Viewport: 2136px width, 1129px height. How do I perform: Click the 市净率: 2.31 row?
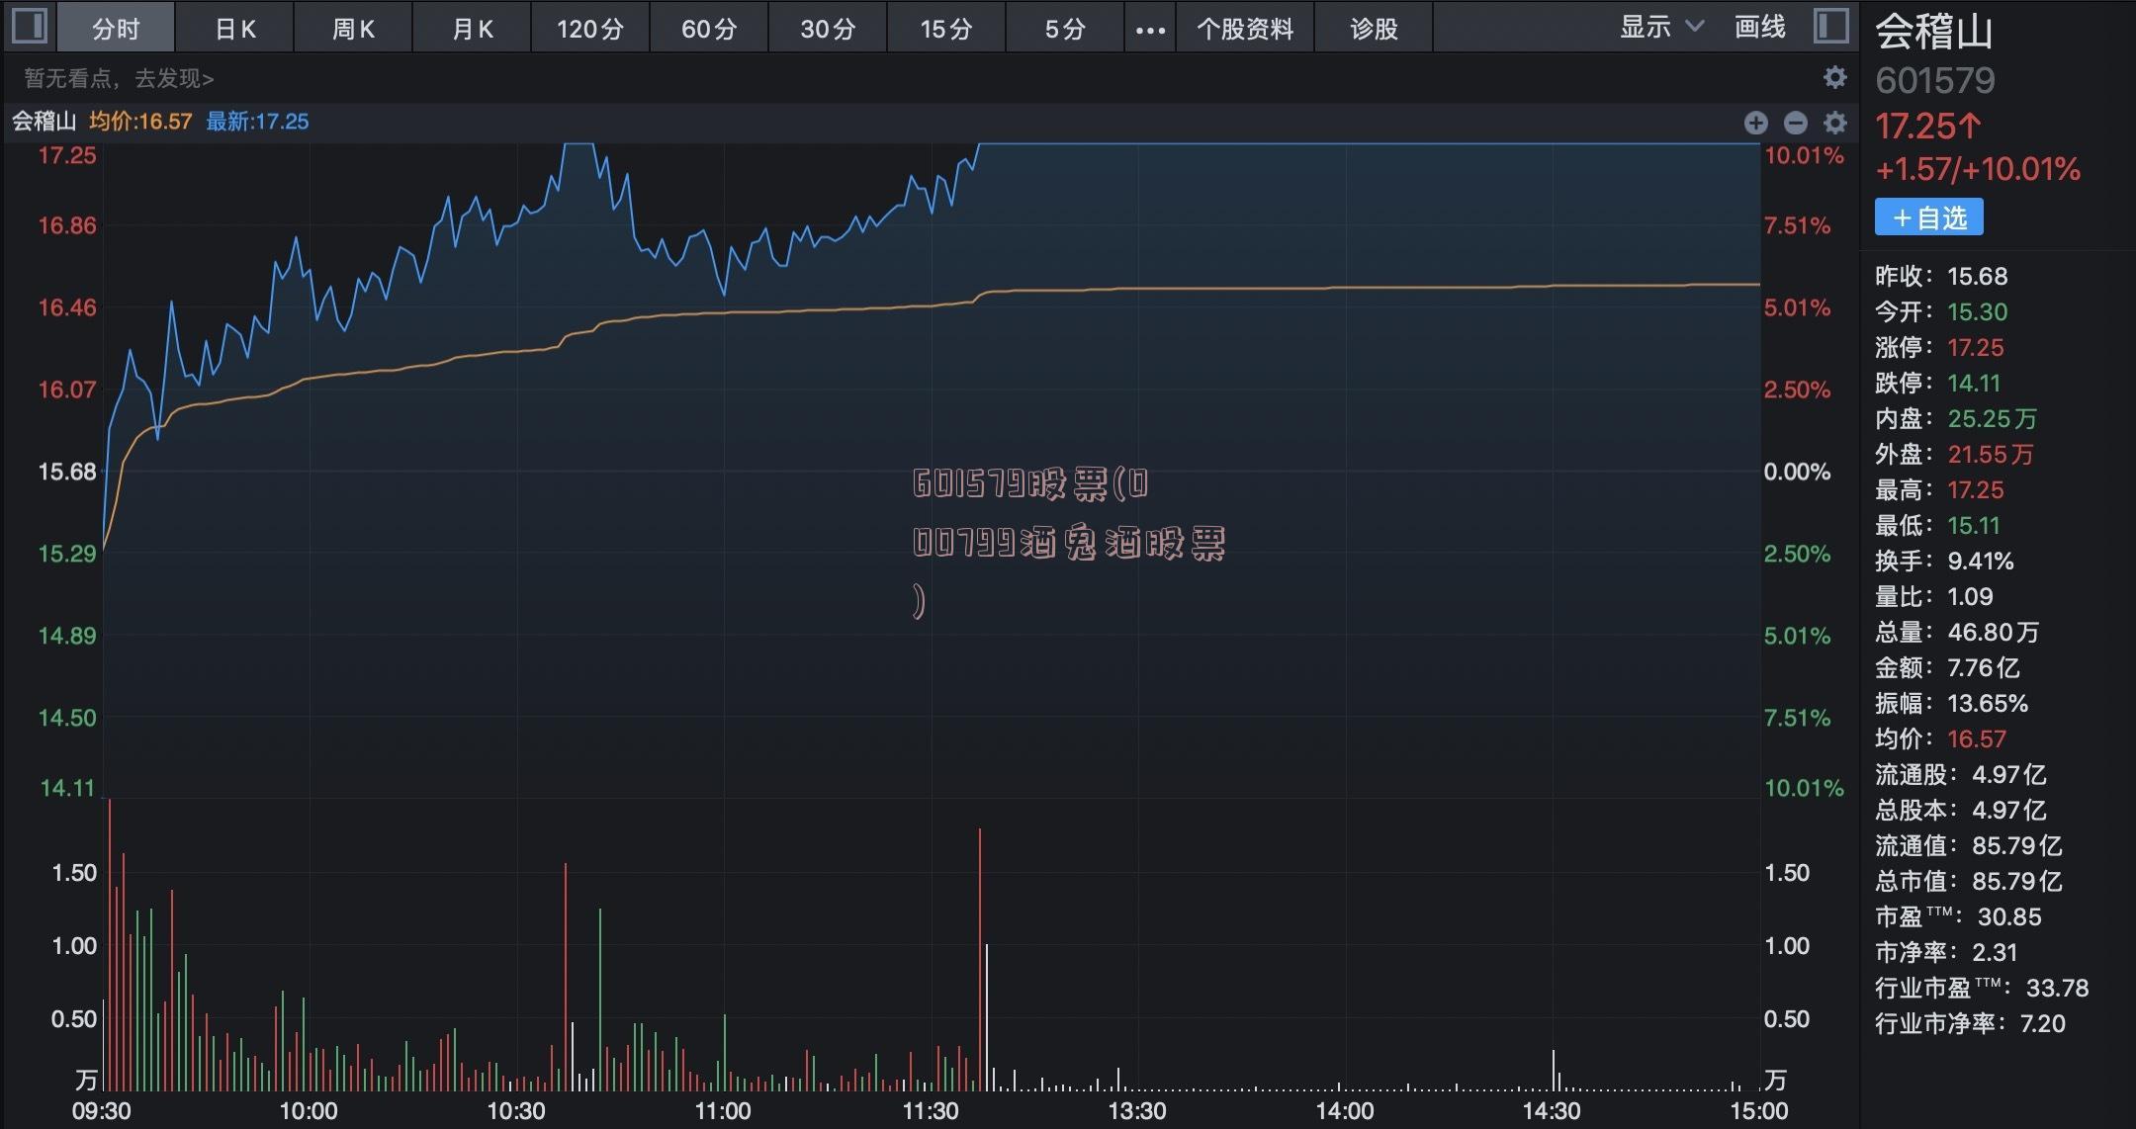click(x=1946, y=952)
